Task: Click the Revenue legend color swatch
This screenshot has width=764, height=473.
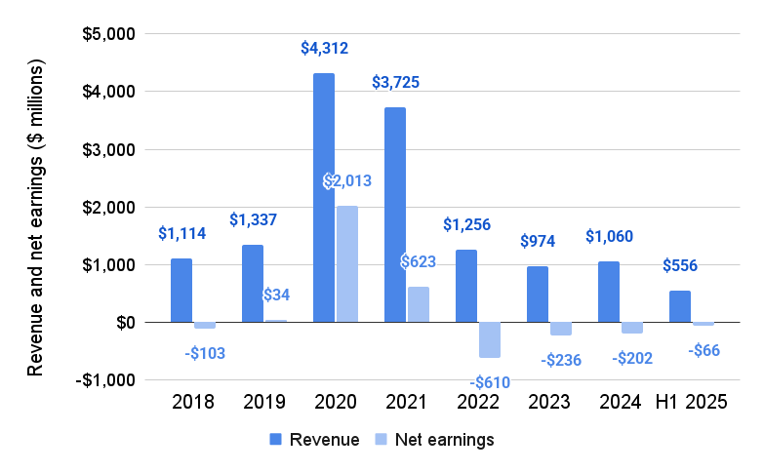Action: coord(276,439)
